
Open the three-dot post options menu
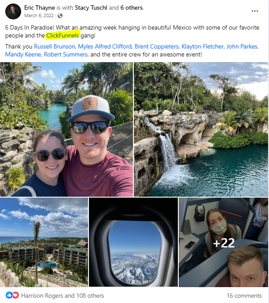pyautogui.click(x=255, y=11)
